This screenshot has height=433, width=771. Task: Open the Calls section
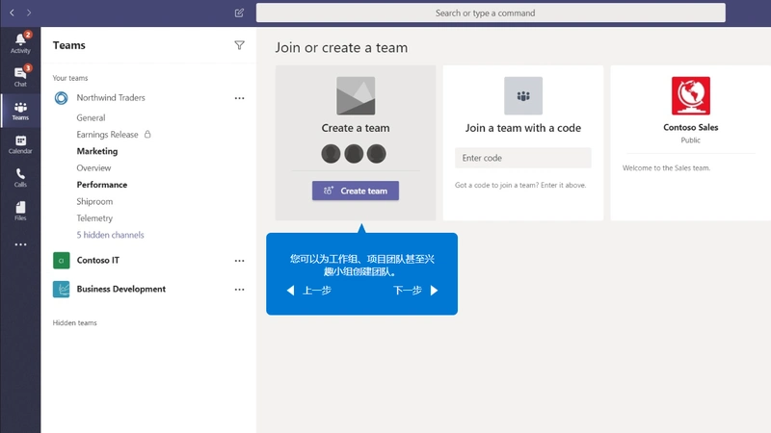[x=20, y=178]
